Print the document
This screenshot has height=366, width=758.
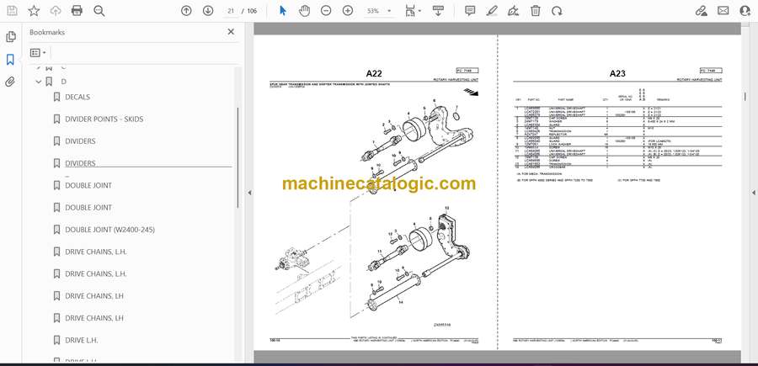coord(77,11)
